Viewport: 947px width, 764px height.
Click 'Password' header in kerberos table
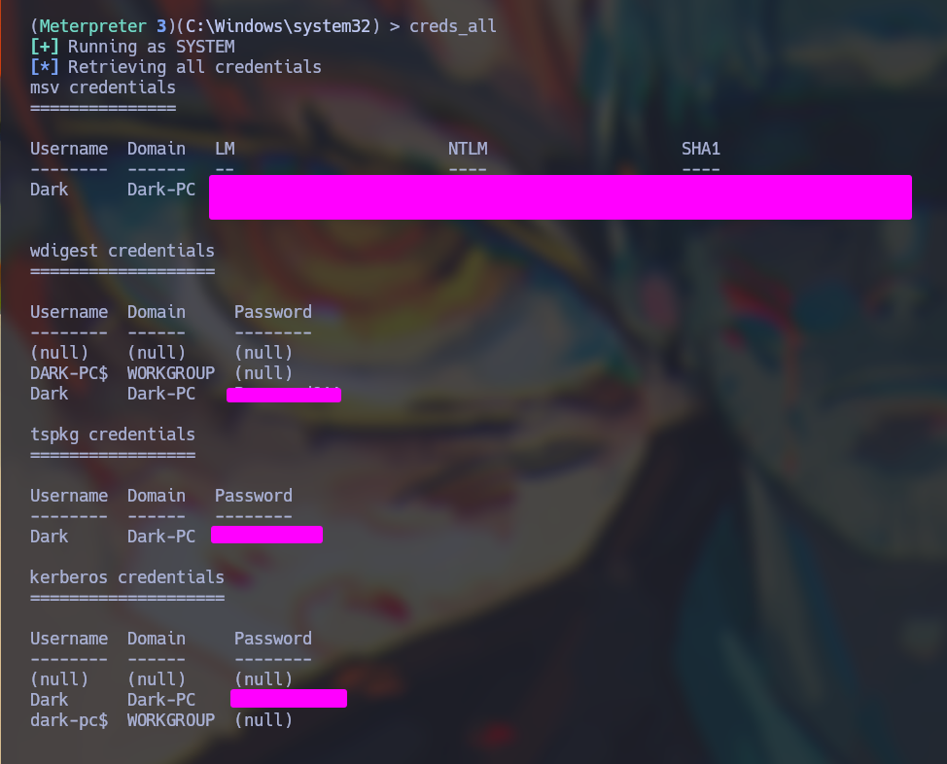[x=273, y=639]
